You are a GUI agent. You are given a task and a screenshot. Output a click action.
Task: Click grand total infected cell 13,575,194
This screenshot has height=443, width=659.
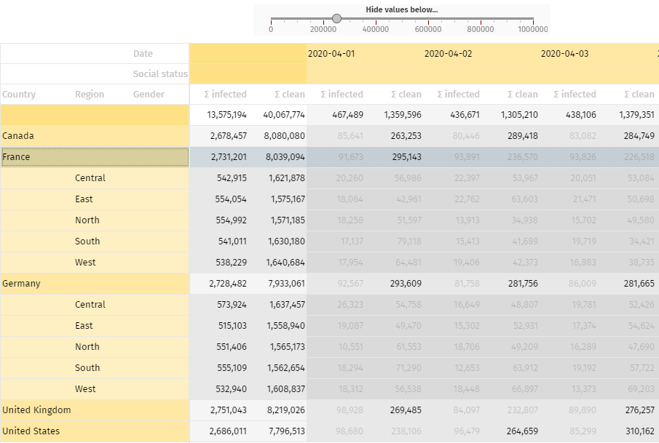(226, 115)
